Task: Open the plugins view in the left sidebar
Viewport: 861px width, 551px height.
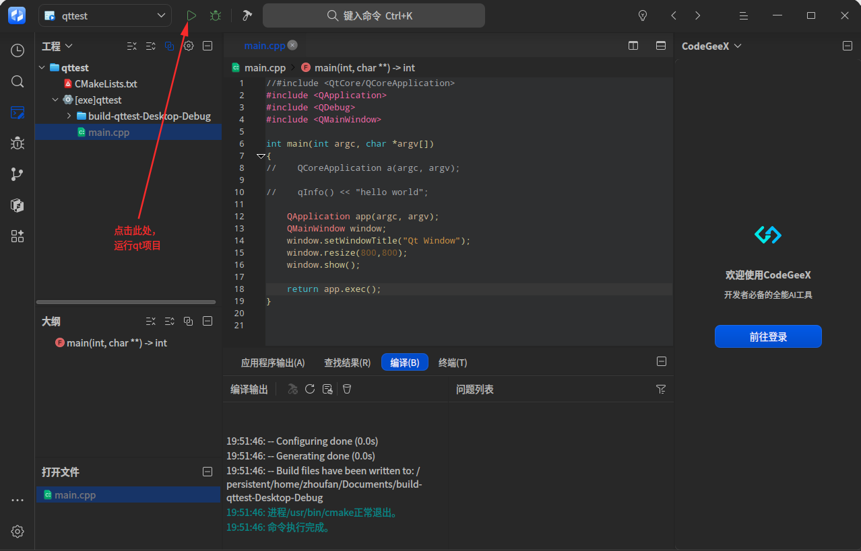Action: (18, 236)
